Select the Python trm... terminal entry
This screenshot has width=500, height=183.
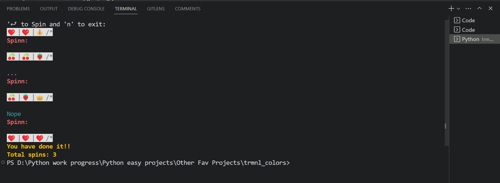475,39
